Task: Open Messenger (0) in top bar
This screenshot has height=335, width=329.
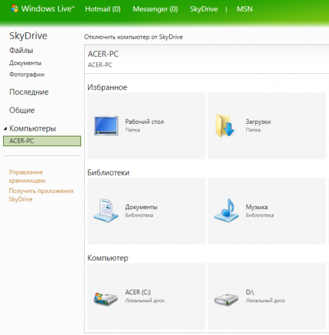Action: pyautogui.click(x=155, y=9)
